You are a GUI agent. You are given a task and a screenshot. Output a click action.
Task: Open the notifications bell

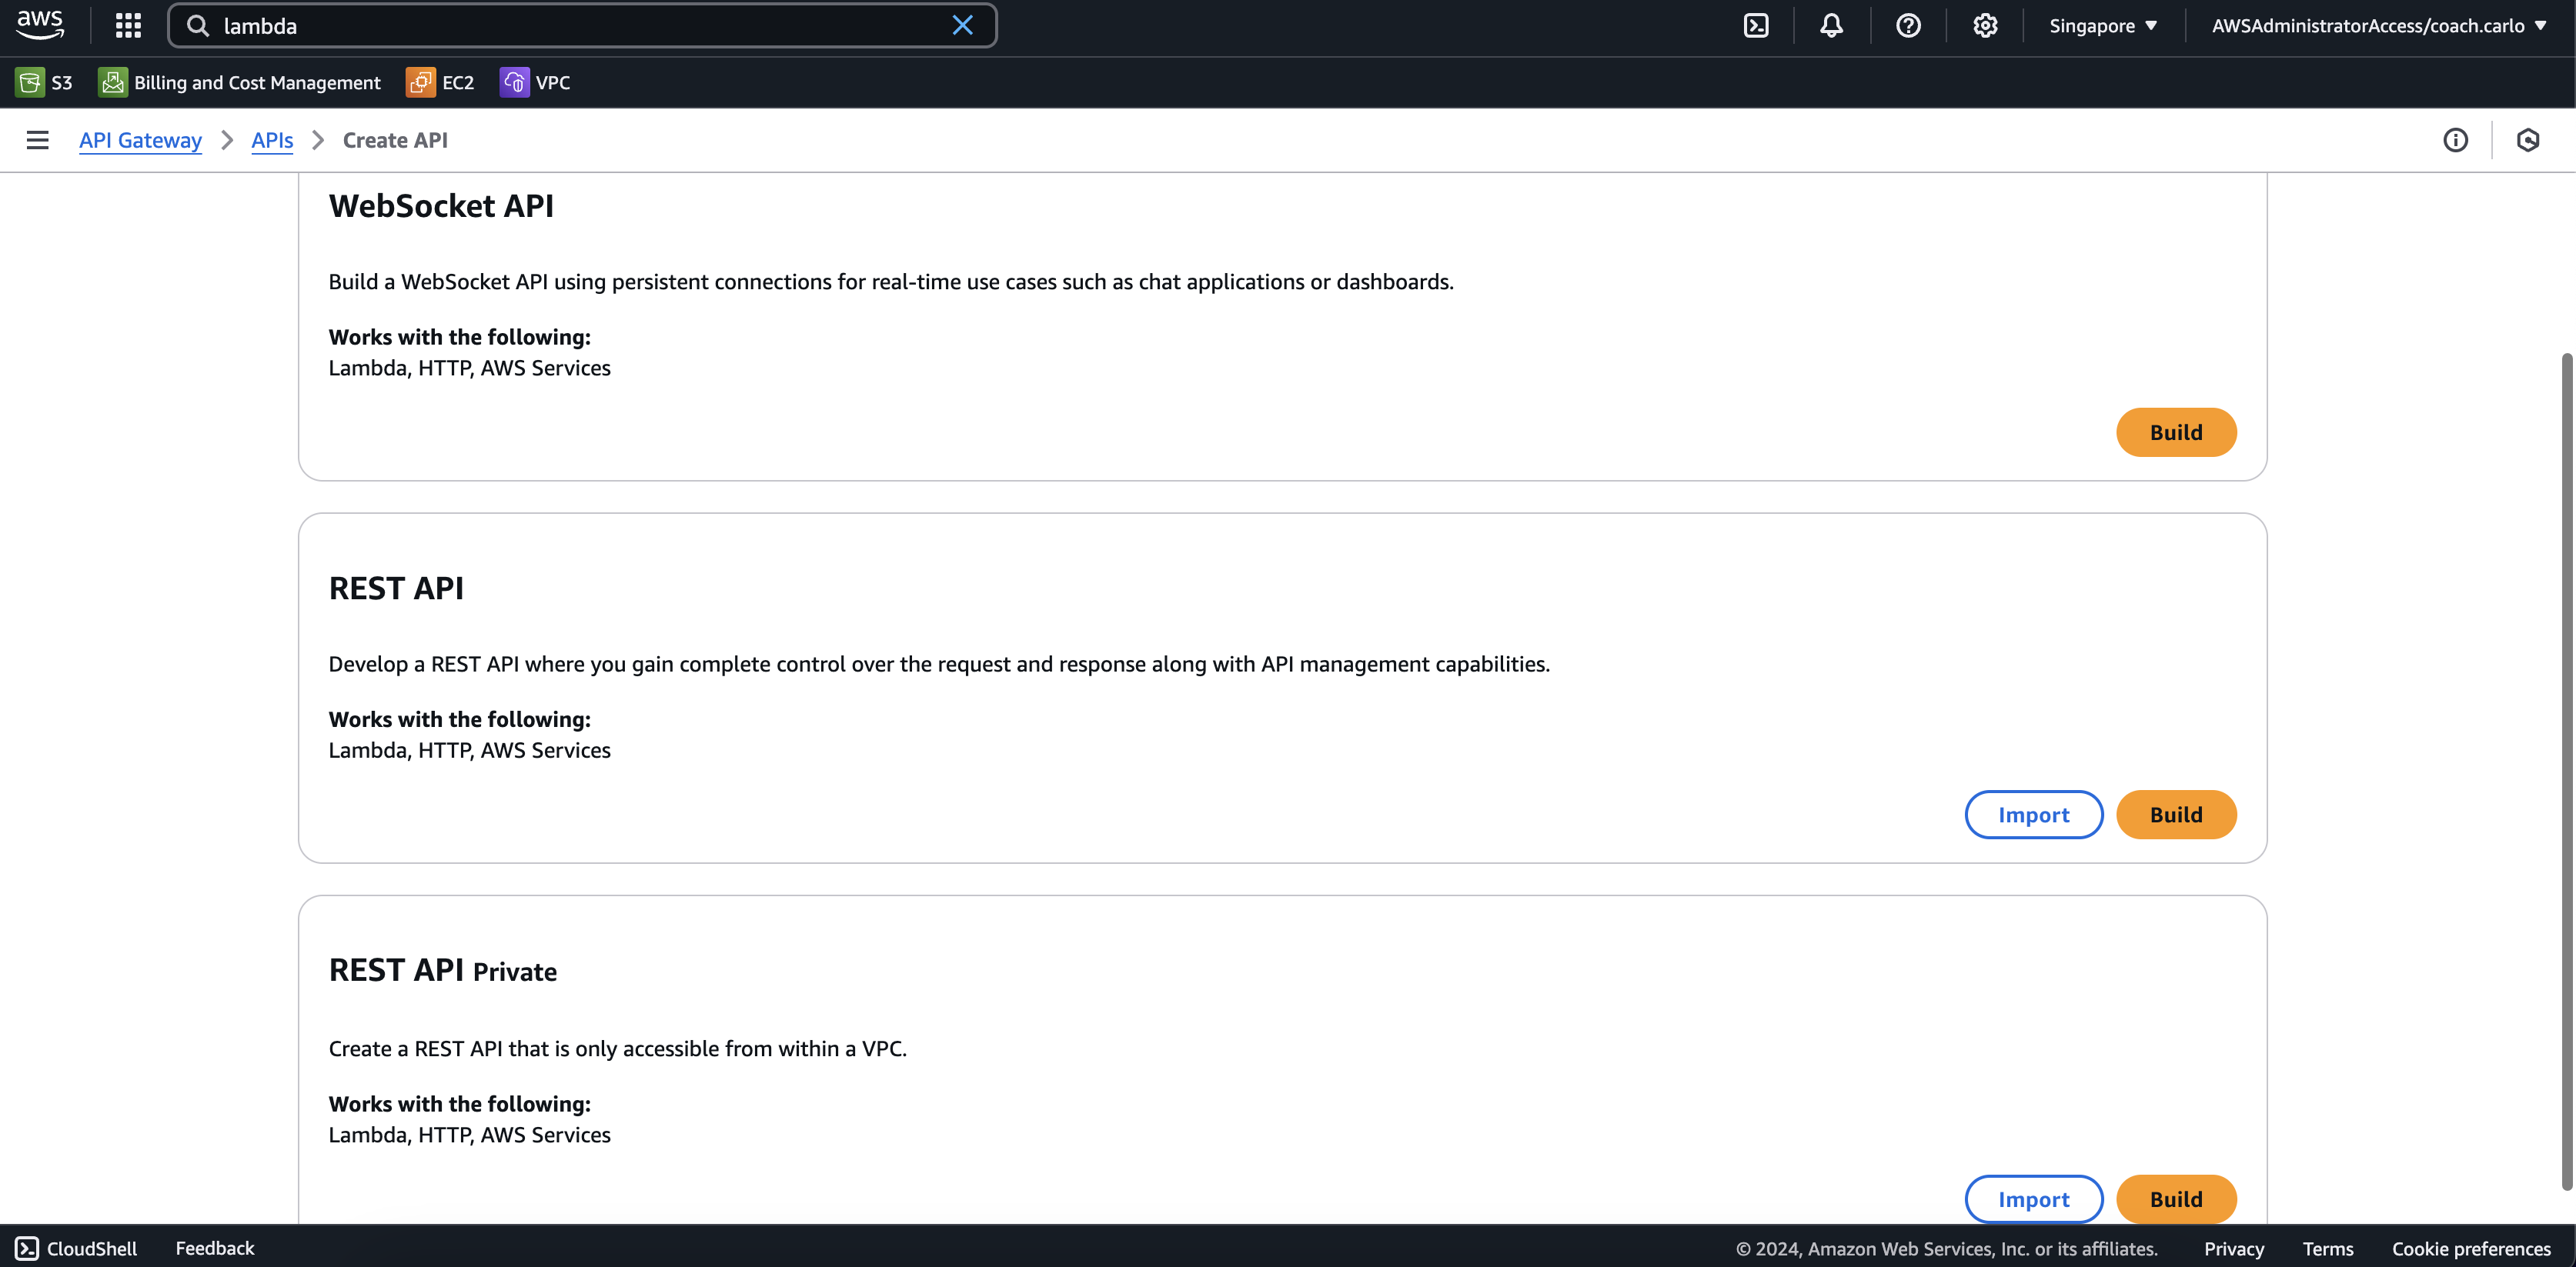pyautogui.click(x=1831, y=25)
